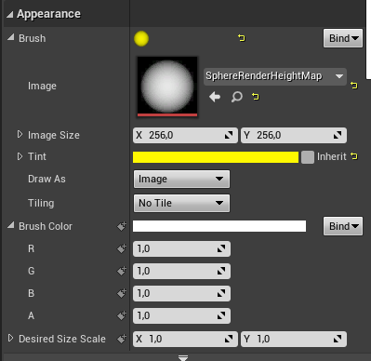Click the R channel value field
This screenshot has width=371, height=361.
181,248
